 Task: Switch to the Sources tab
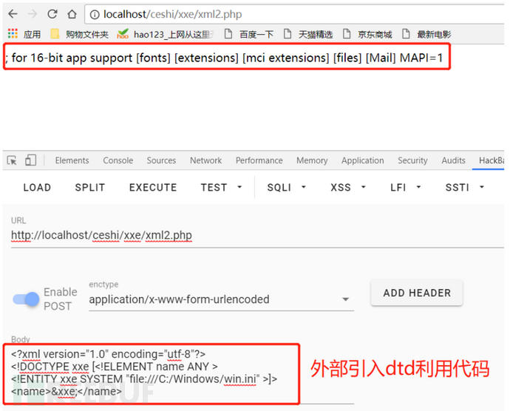(x=161, y=160)
